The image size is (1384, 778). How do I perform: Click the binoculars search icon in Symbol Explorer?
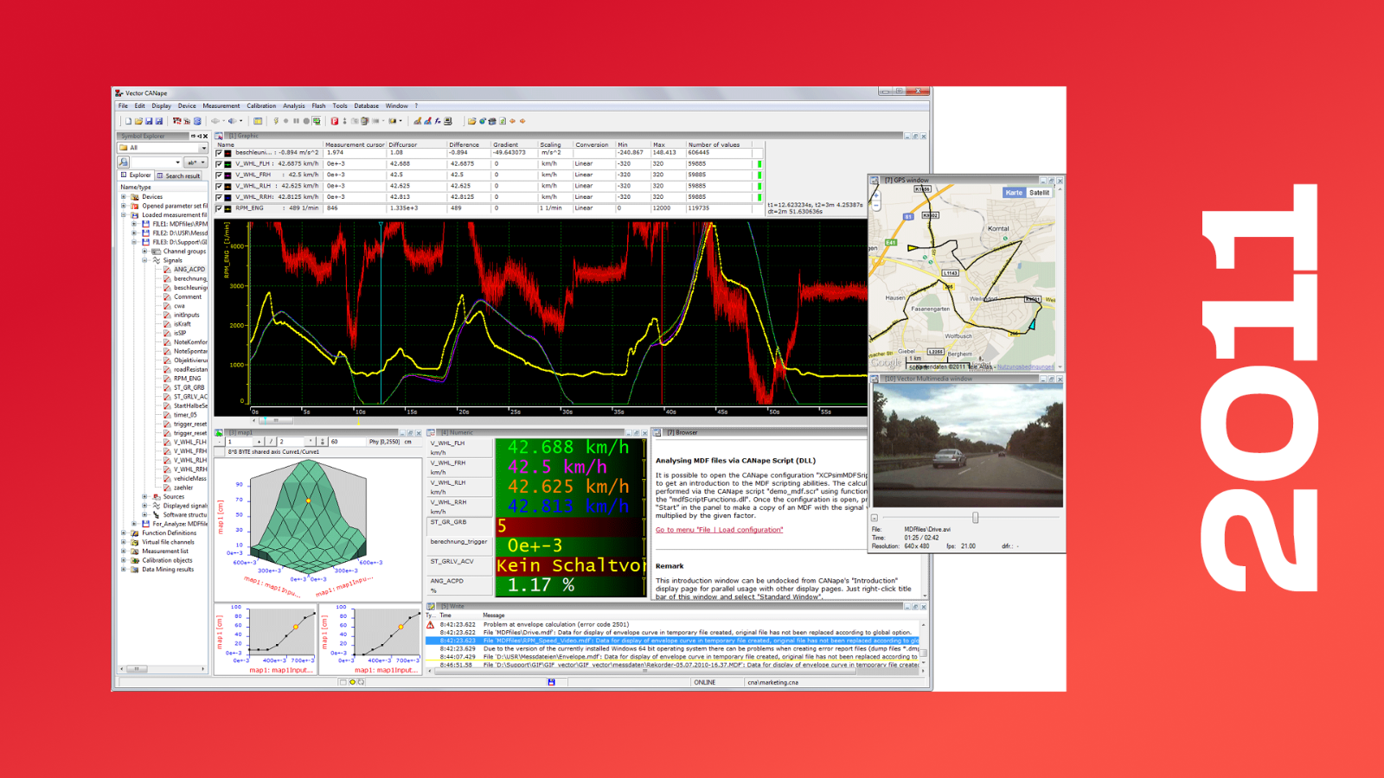(124, 163)
